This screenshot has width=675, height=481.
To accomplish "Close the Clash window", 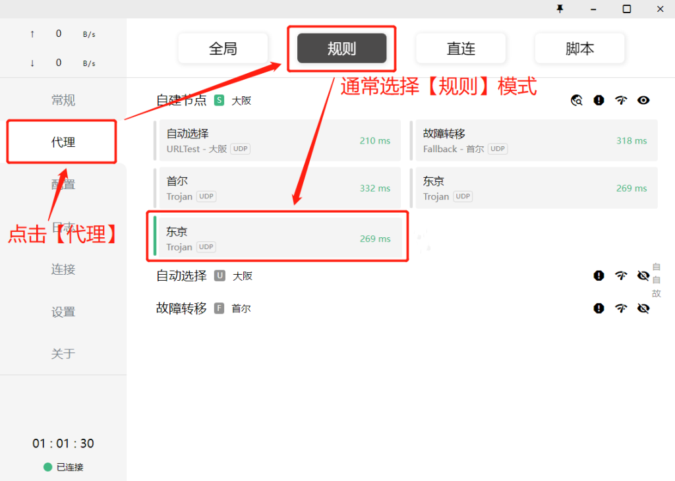I will [x=660, y=9].
